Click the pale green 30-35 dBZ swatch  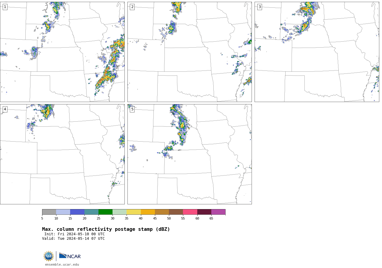[x=119, y=212]
